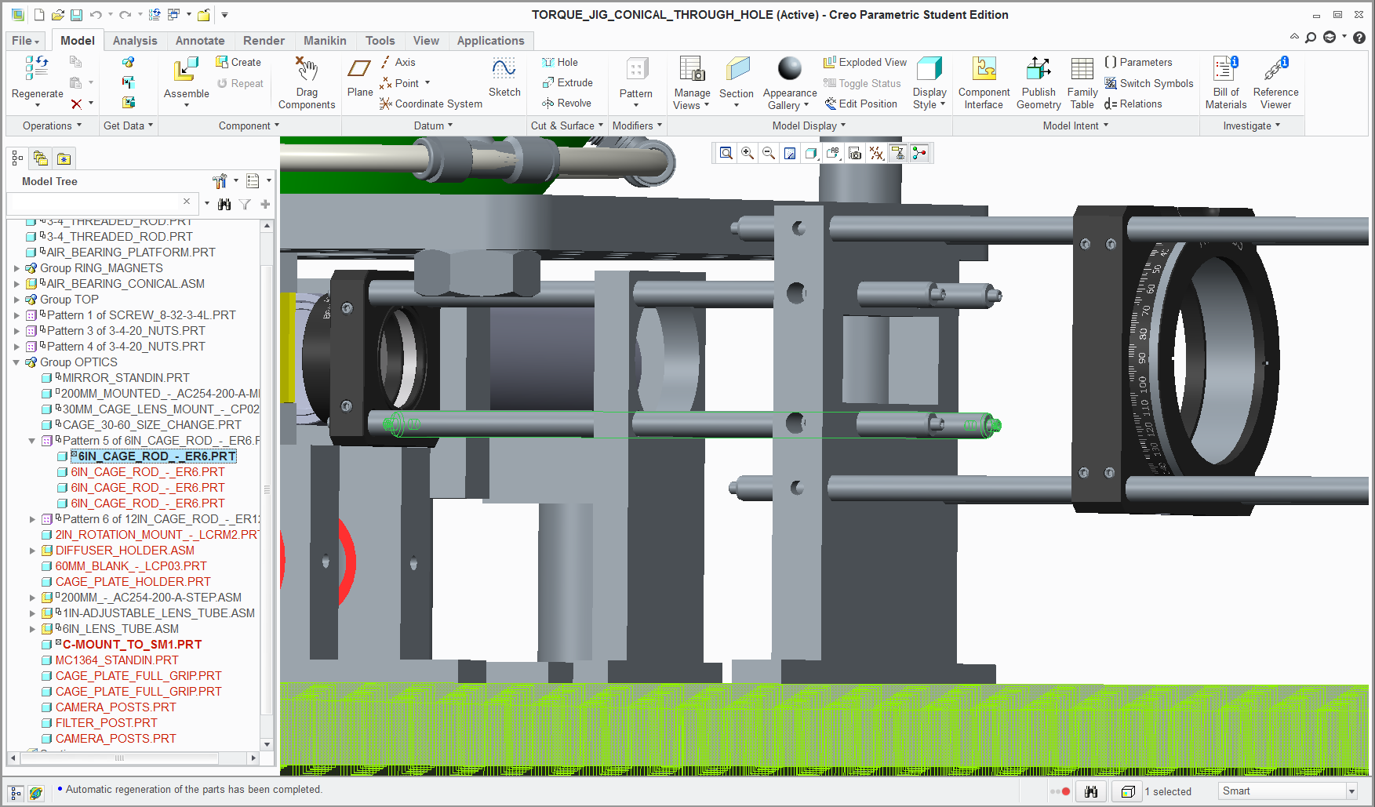Click the Model Tree vertical scrollbar down arrow
The height and width of the screenshot is (807, 1375).
(267, 744)
